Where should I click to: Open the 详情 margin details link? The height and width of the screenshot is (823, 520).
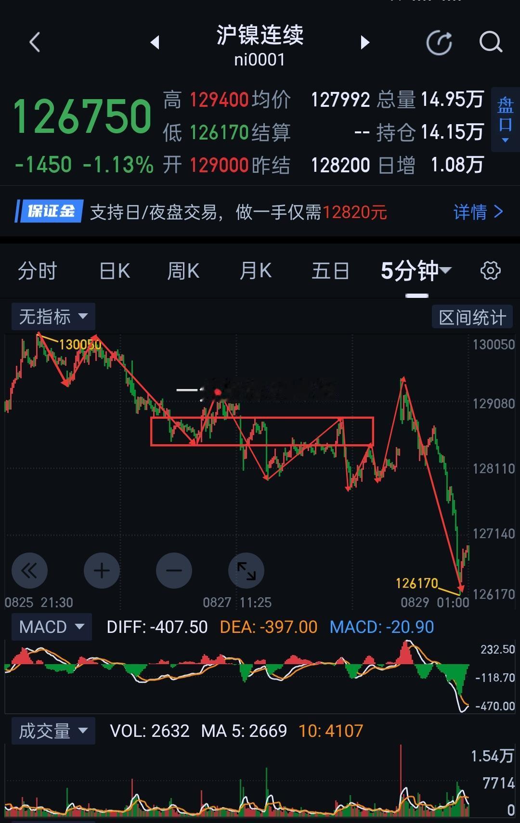pyautogui.click(x=478, y=212)
